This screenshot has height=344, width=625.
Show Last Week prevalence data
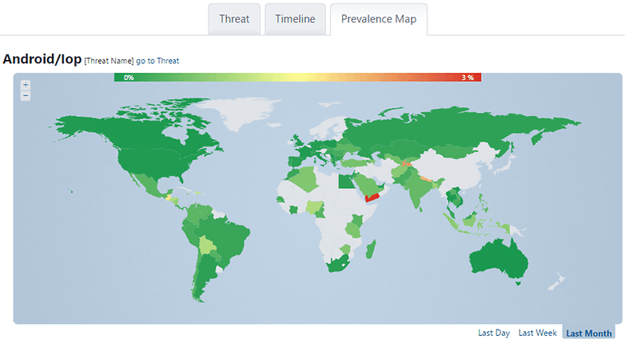pos(537,333)
